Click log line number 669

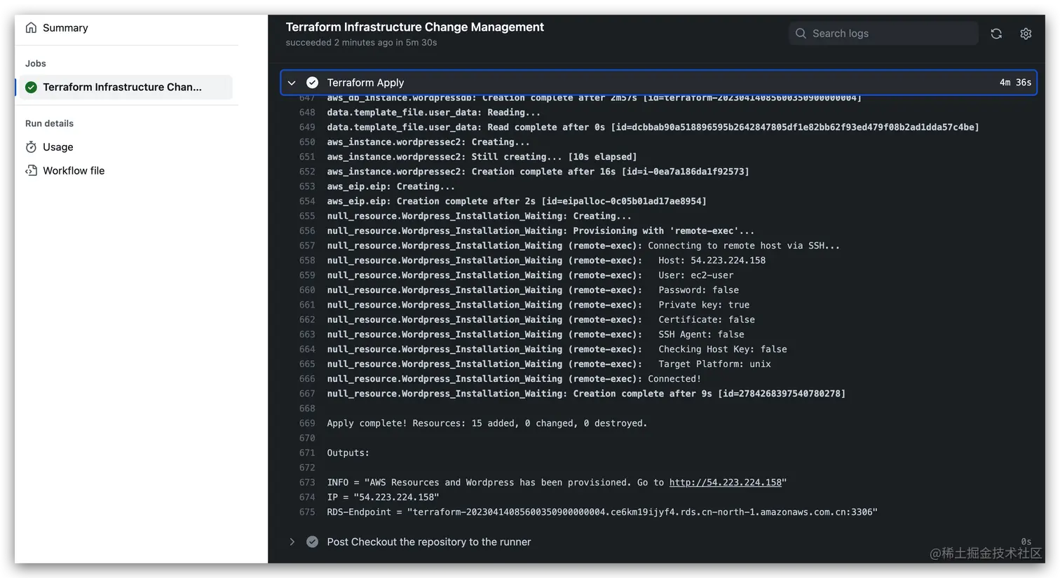tap(307, 423)
